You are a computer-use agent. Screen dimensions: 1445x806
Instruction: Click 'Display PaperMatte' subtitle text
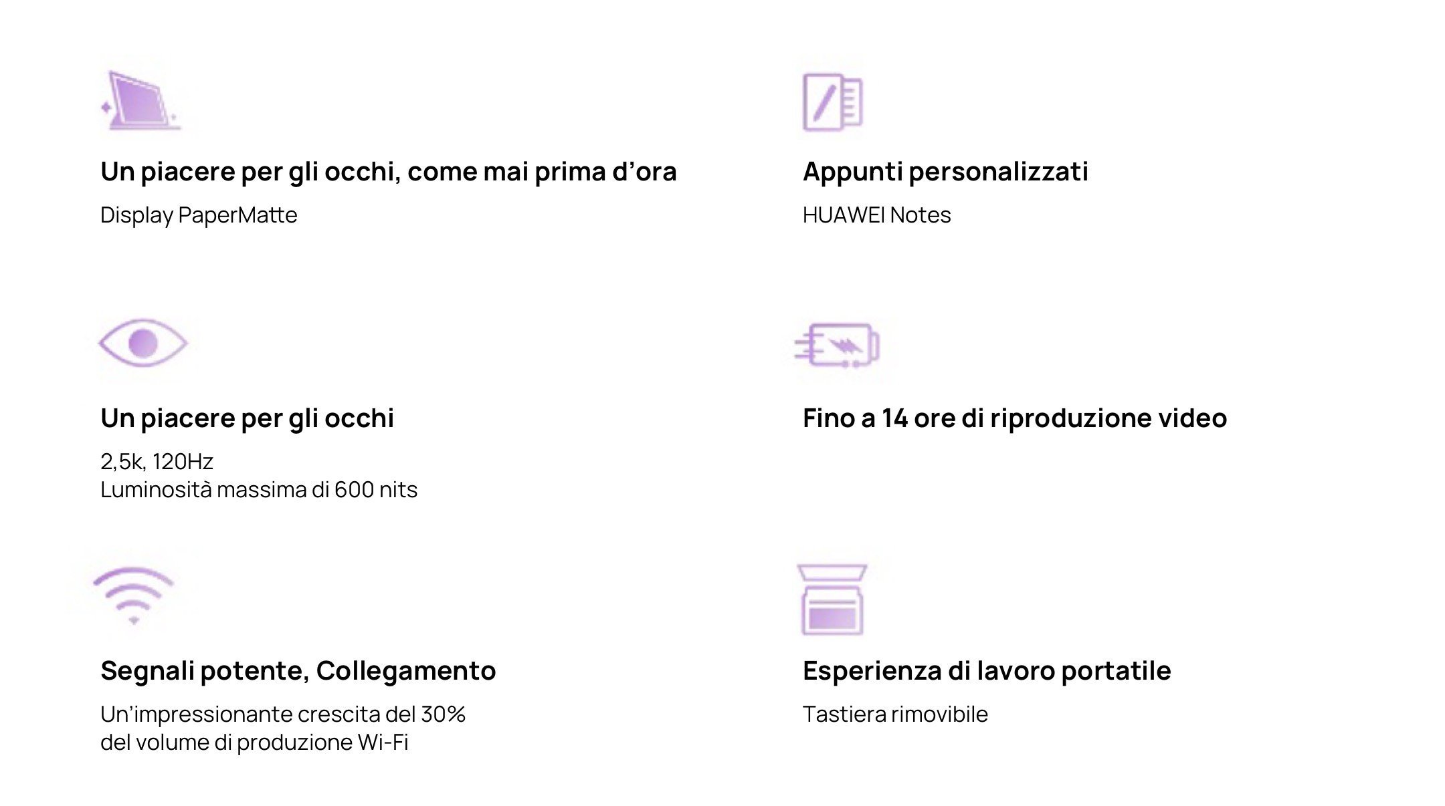[x=199, y=215]
